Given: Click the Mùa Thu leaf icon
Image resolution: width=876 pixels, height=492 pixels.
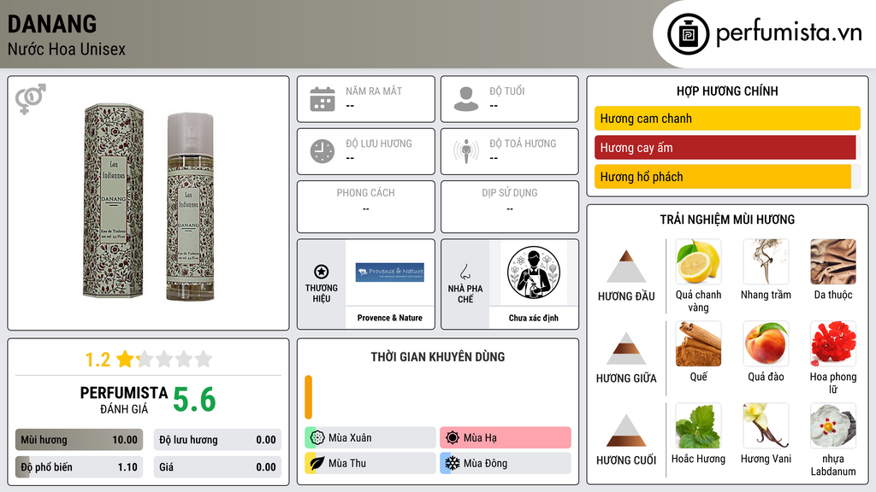Looking at the screenshot, I should (x=317, y=463).
